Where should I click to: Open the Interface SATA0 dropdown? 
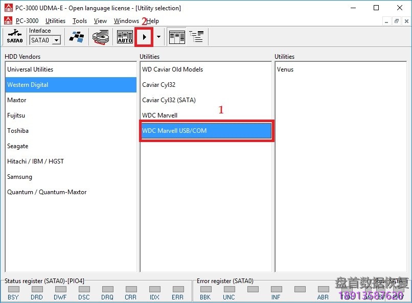(x=56, y=40)
